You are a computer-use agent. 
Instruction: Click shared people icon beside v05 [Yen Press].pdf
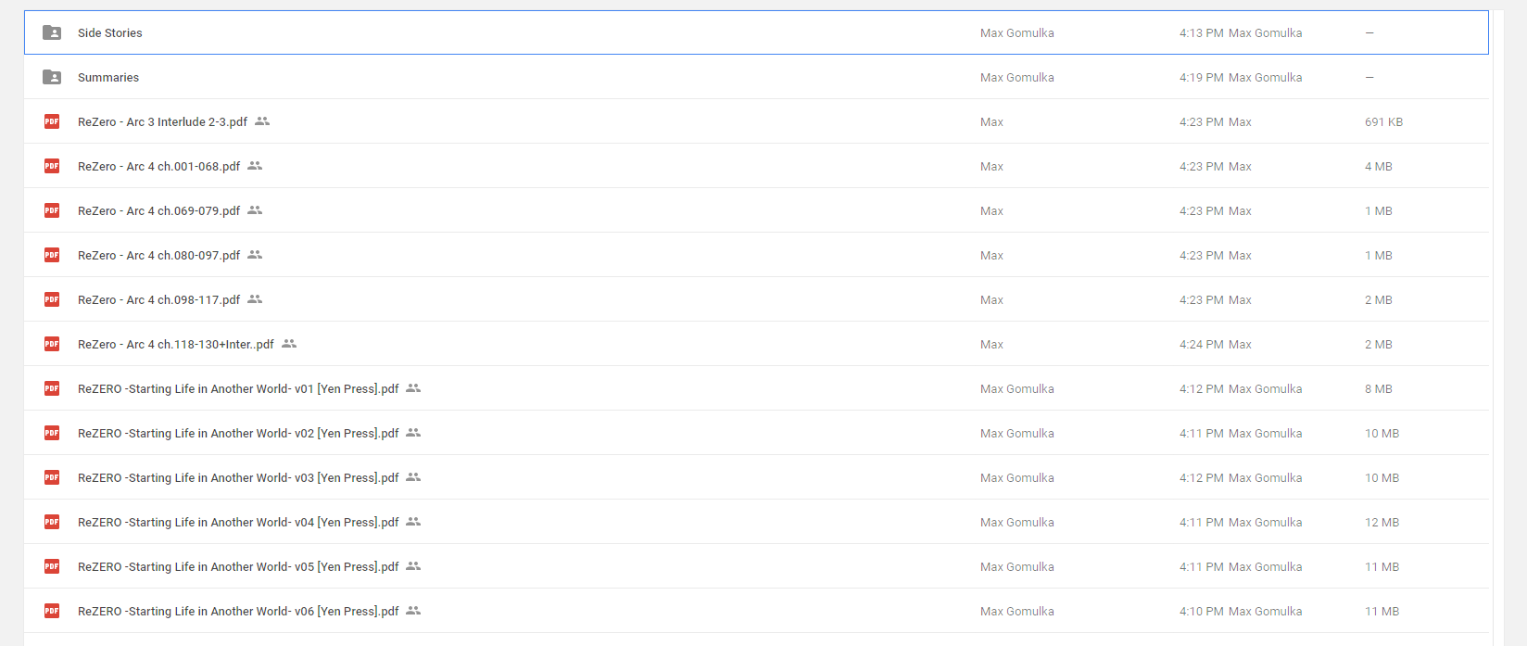(x=413, y=566)
